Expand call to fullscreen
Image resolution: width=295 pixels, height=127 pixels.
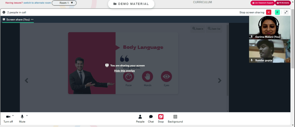tap(286, 12)
